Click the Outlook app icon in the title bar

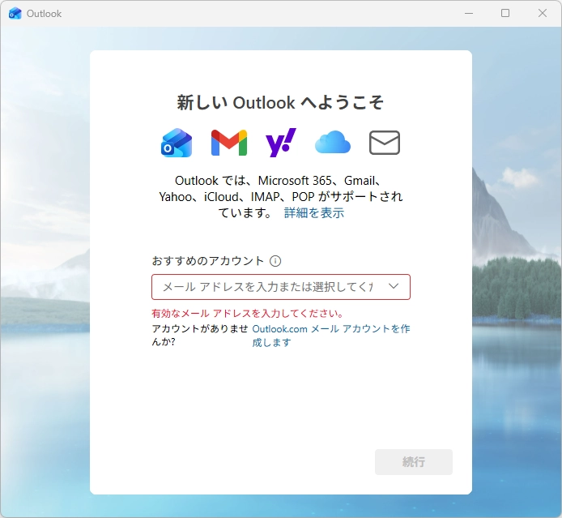pos(15,14)
